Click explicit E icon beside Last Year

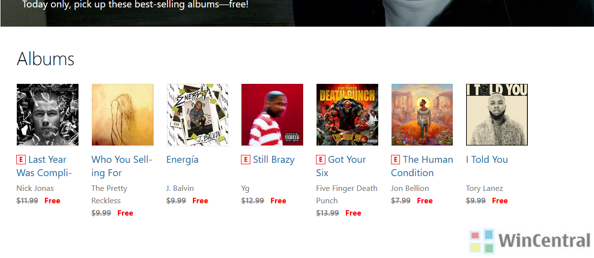tap(21, 159)
